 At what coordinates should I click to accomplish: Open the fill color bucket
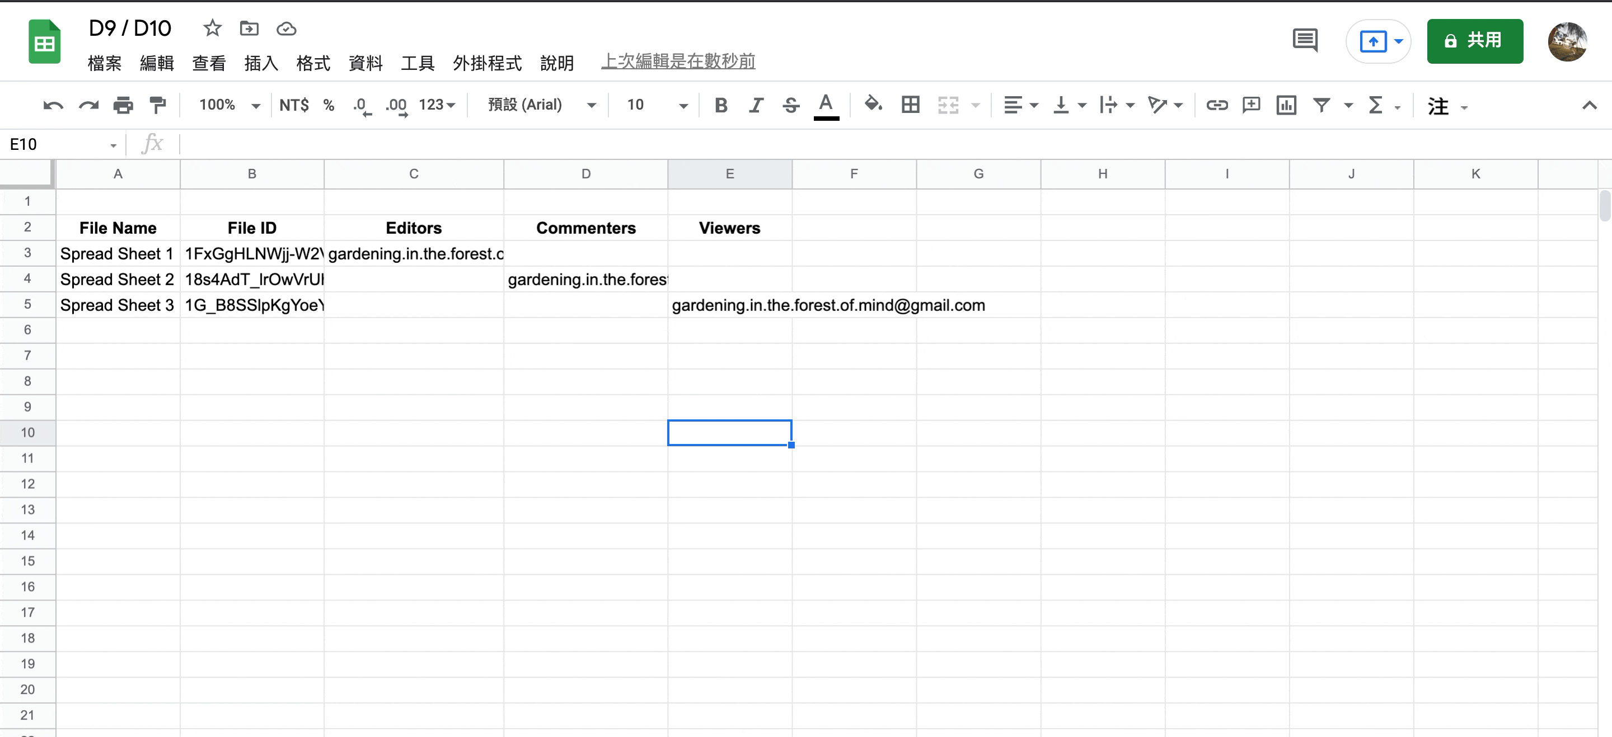pos(873,104)
